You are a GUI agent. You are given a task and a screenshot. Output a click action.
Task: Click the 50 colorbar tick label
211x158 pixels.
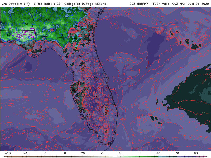click(140, 153)
